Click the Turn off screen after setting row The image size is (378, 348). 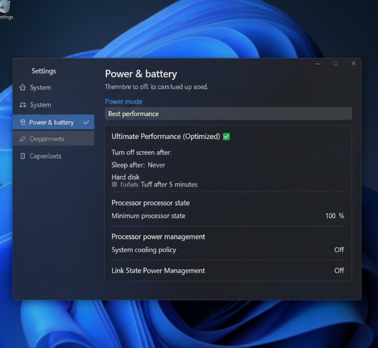(x=142, y=152)
